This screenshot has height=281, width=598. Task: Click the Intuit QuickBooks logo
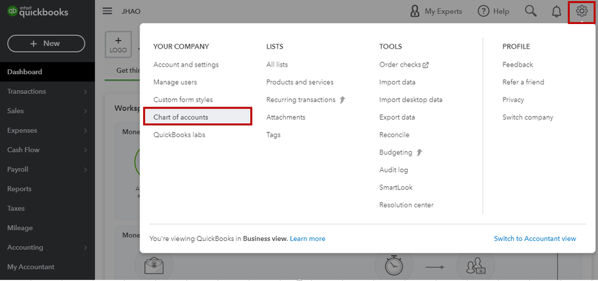tap(38, 11)
